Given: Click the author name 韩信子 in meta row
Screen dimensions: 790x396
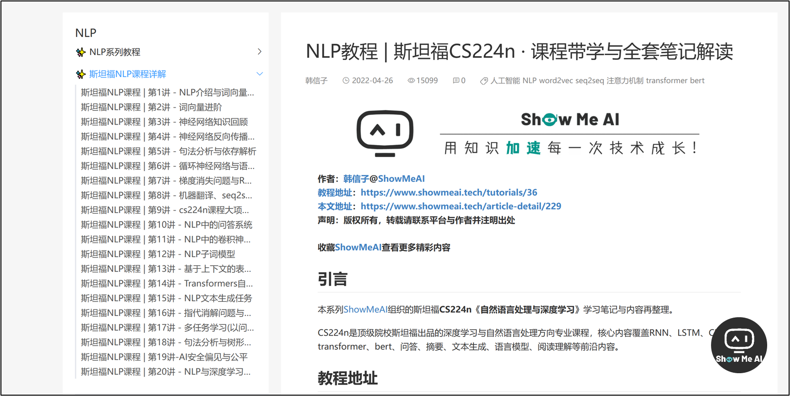Looking at the screenshot, I should pyautogui.click(x=316, y=81).
